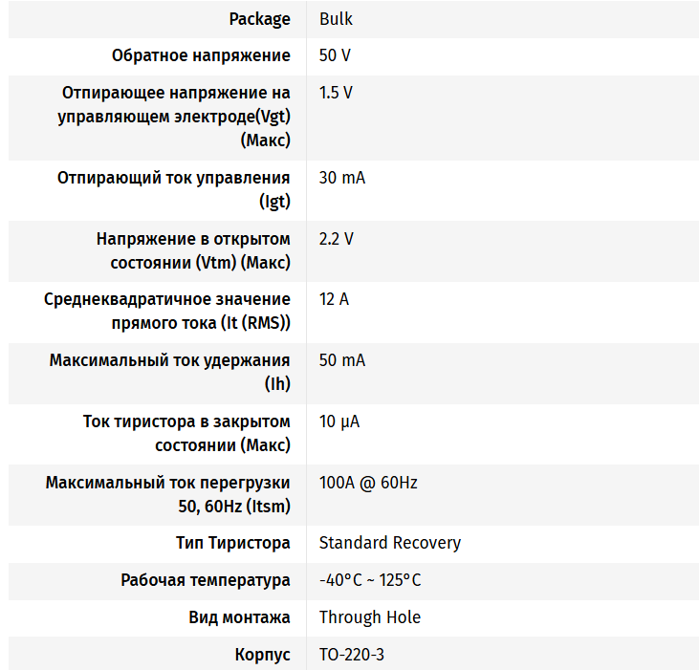699x670 pixels.
Task: Click the 2.2 V on-state voltage value
Action: click(336, 239)
